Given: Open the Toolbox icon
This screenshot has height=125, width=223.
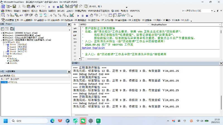Looking at the screenshot, I should [x=81, y=6].
